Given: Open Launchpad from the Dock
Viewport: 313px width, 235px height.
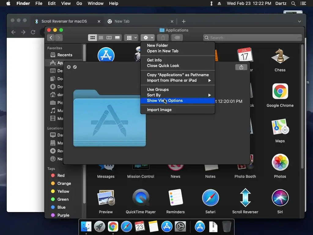Looking at the screenshot, I should 99,227.
